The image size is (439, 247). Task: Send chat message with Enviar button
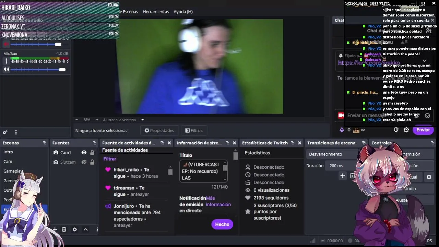tap(423, 130)
